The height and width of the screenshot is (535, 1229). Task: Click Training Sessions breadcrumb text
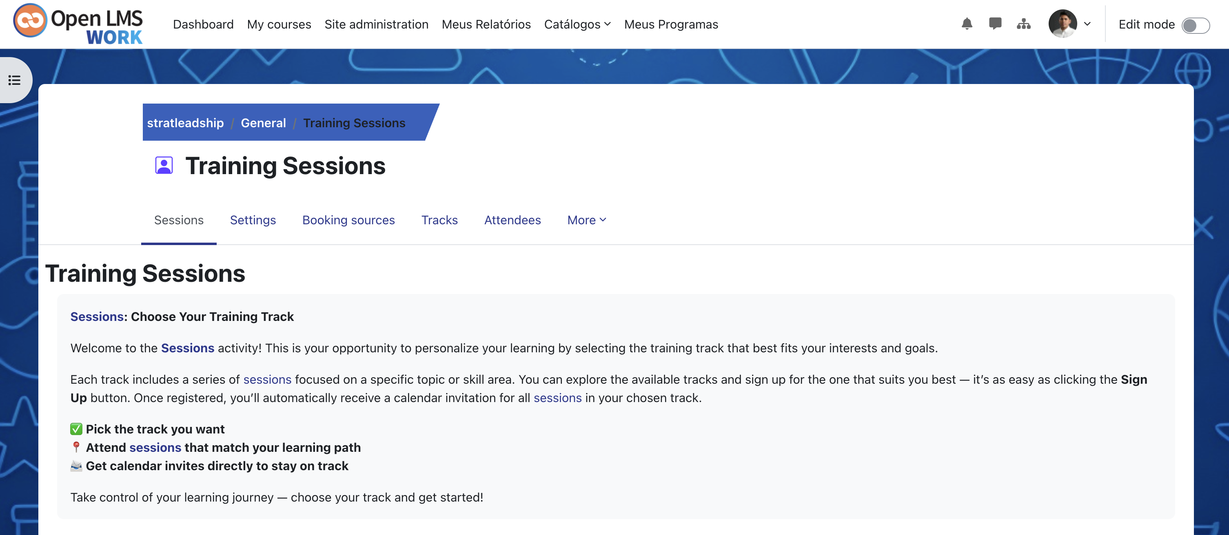[354, 123]
